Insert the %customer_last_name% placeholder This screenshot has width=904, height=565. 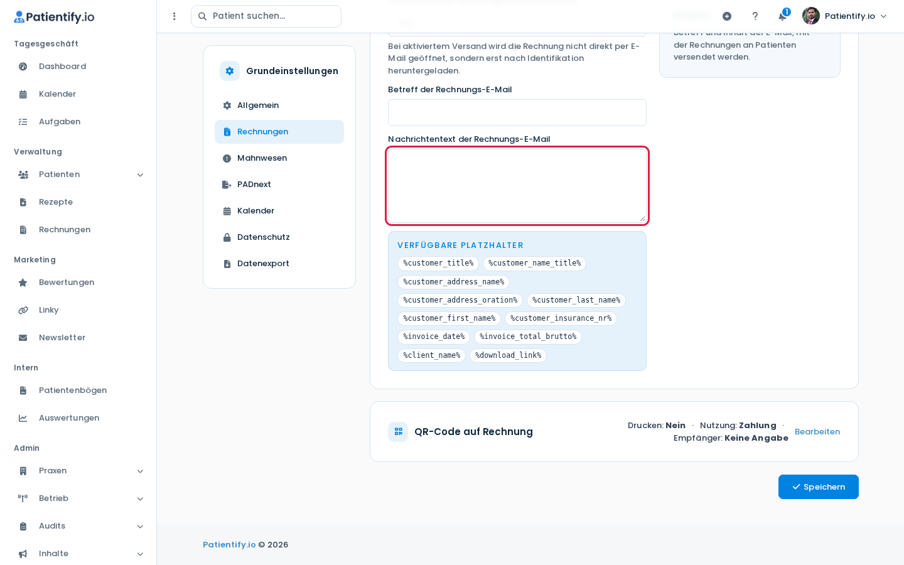576,301
